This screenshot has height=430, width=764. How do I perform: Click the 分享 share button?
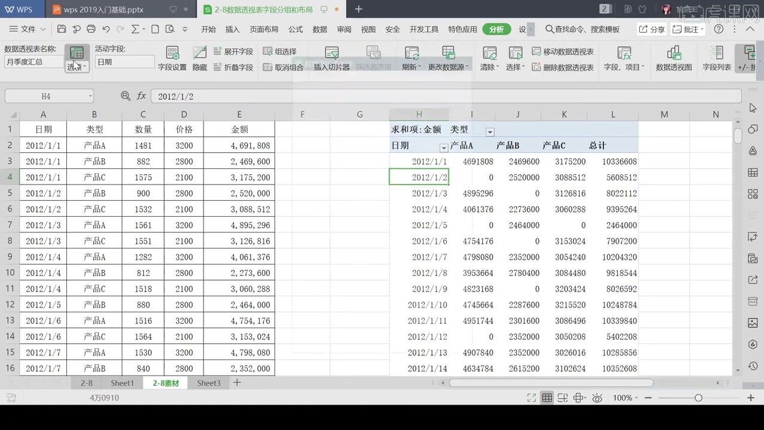pos(651,29)
